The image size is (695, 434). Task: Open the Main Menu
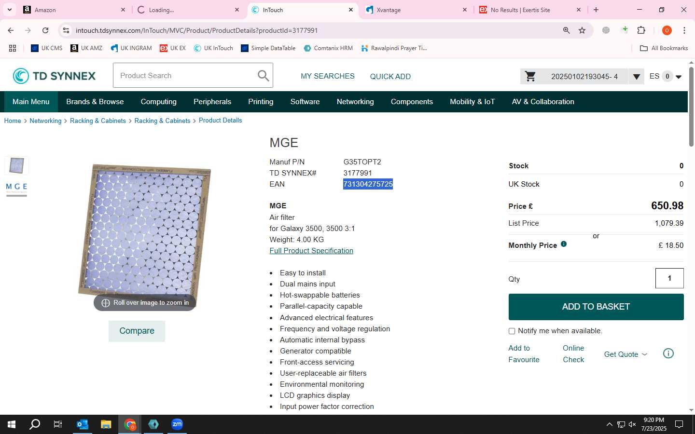pos(31,102)
